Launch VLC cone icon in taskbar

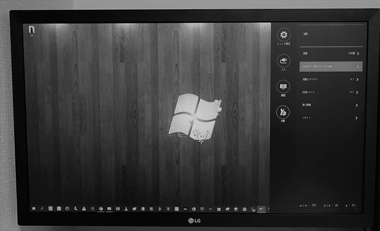126,209
